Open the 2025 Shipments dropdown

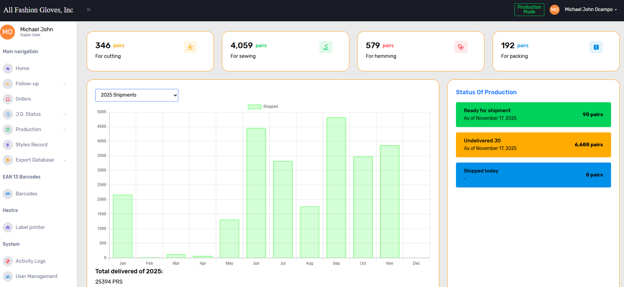(x=136, y=95)
